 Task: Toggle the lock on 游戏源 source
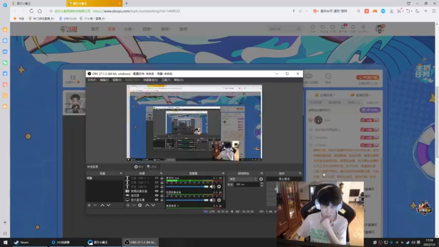coord(162,195)
